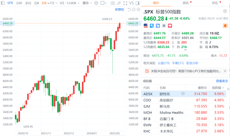The height and width of the screenshot is (136, 230).
Task: Open quote panel settings gear
Action: pos(225,11)
